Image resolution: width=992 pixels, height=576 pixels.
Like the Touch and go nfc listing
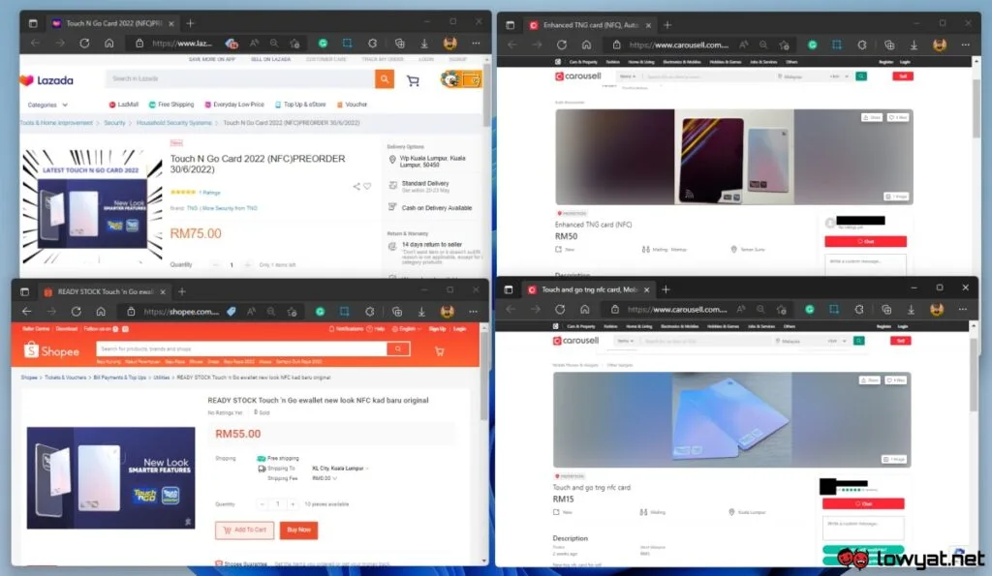pyautogui.click(x=896, y=380)
